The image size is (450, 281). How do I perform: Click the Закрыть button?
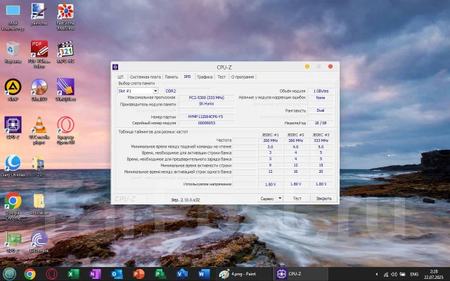[323, 198]
